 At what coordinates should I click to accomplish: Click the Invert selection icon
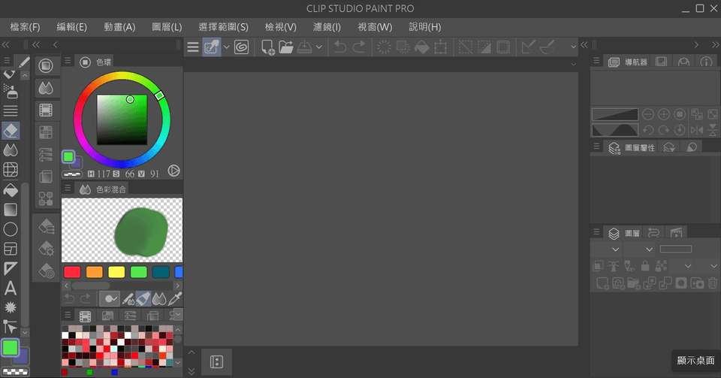[484, 47]
